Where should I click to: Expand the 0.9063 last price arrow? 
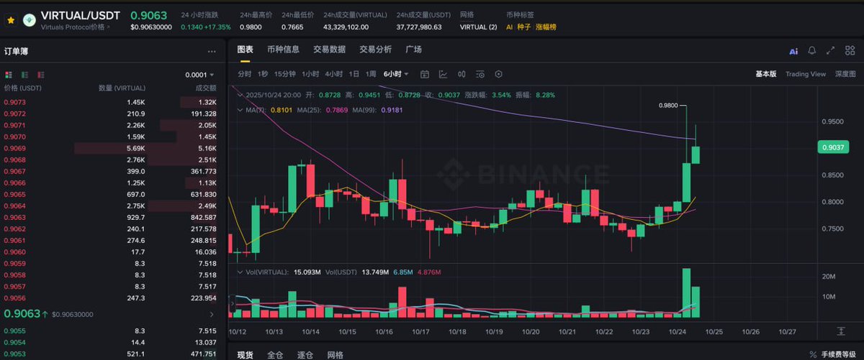(x=211, y=315)
